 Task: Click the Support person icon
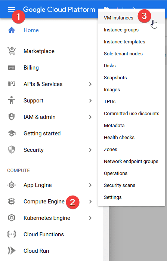[x=12, y=100]
